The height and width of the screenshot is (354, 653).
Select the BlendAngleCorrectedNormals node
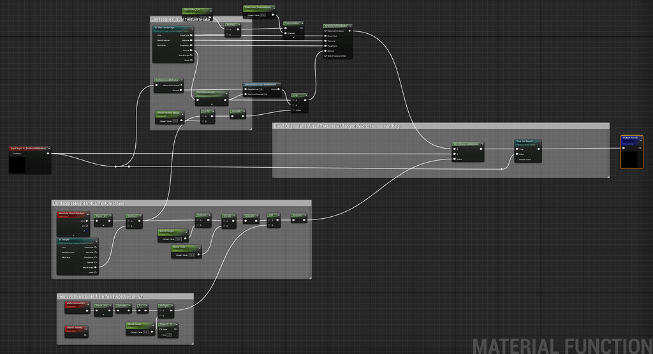coord(261,84)
